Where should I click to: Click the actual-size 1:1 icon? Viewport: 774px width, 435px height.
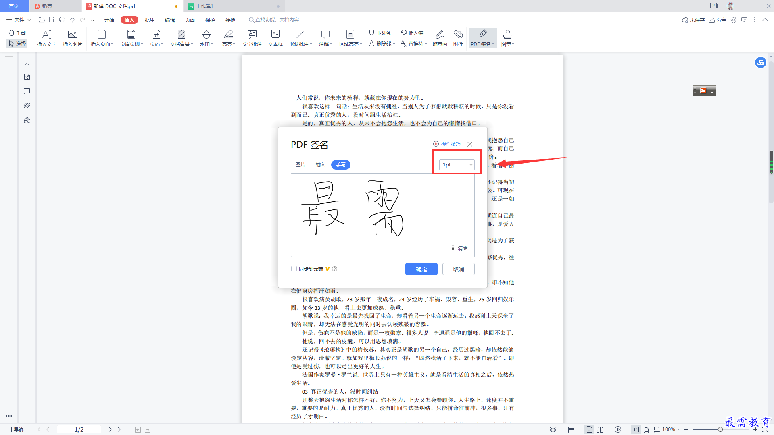[x=636, y=429]
